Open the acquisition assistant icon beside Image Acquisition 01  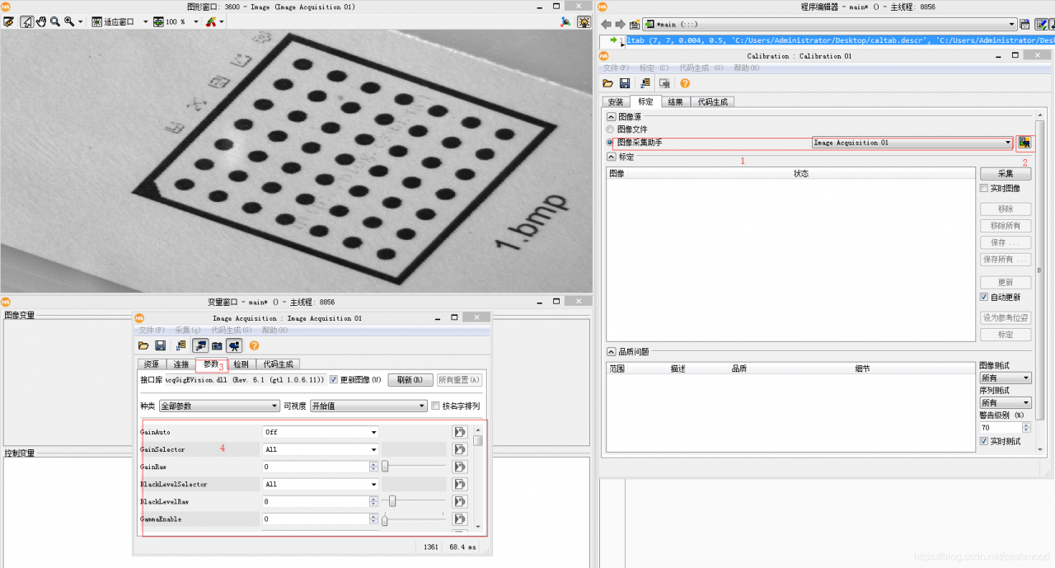click(x=1025, y=143)
